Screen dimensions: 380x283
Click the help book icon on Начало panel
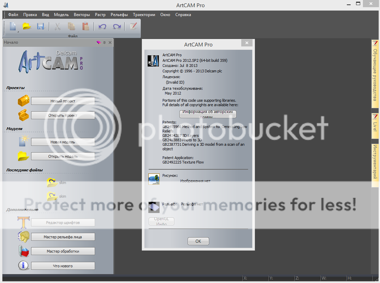99,43
